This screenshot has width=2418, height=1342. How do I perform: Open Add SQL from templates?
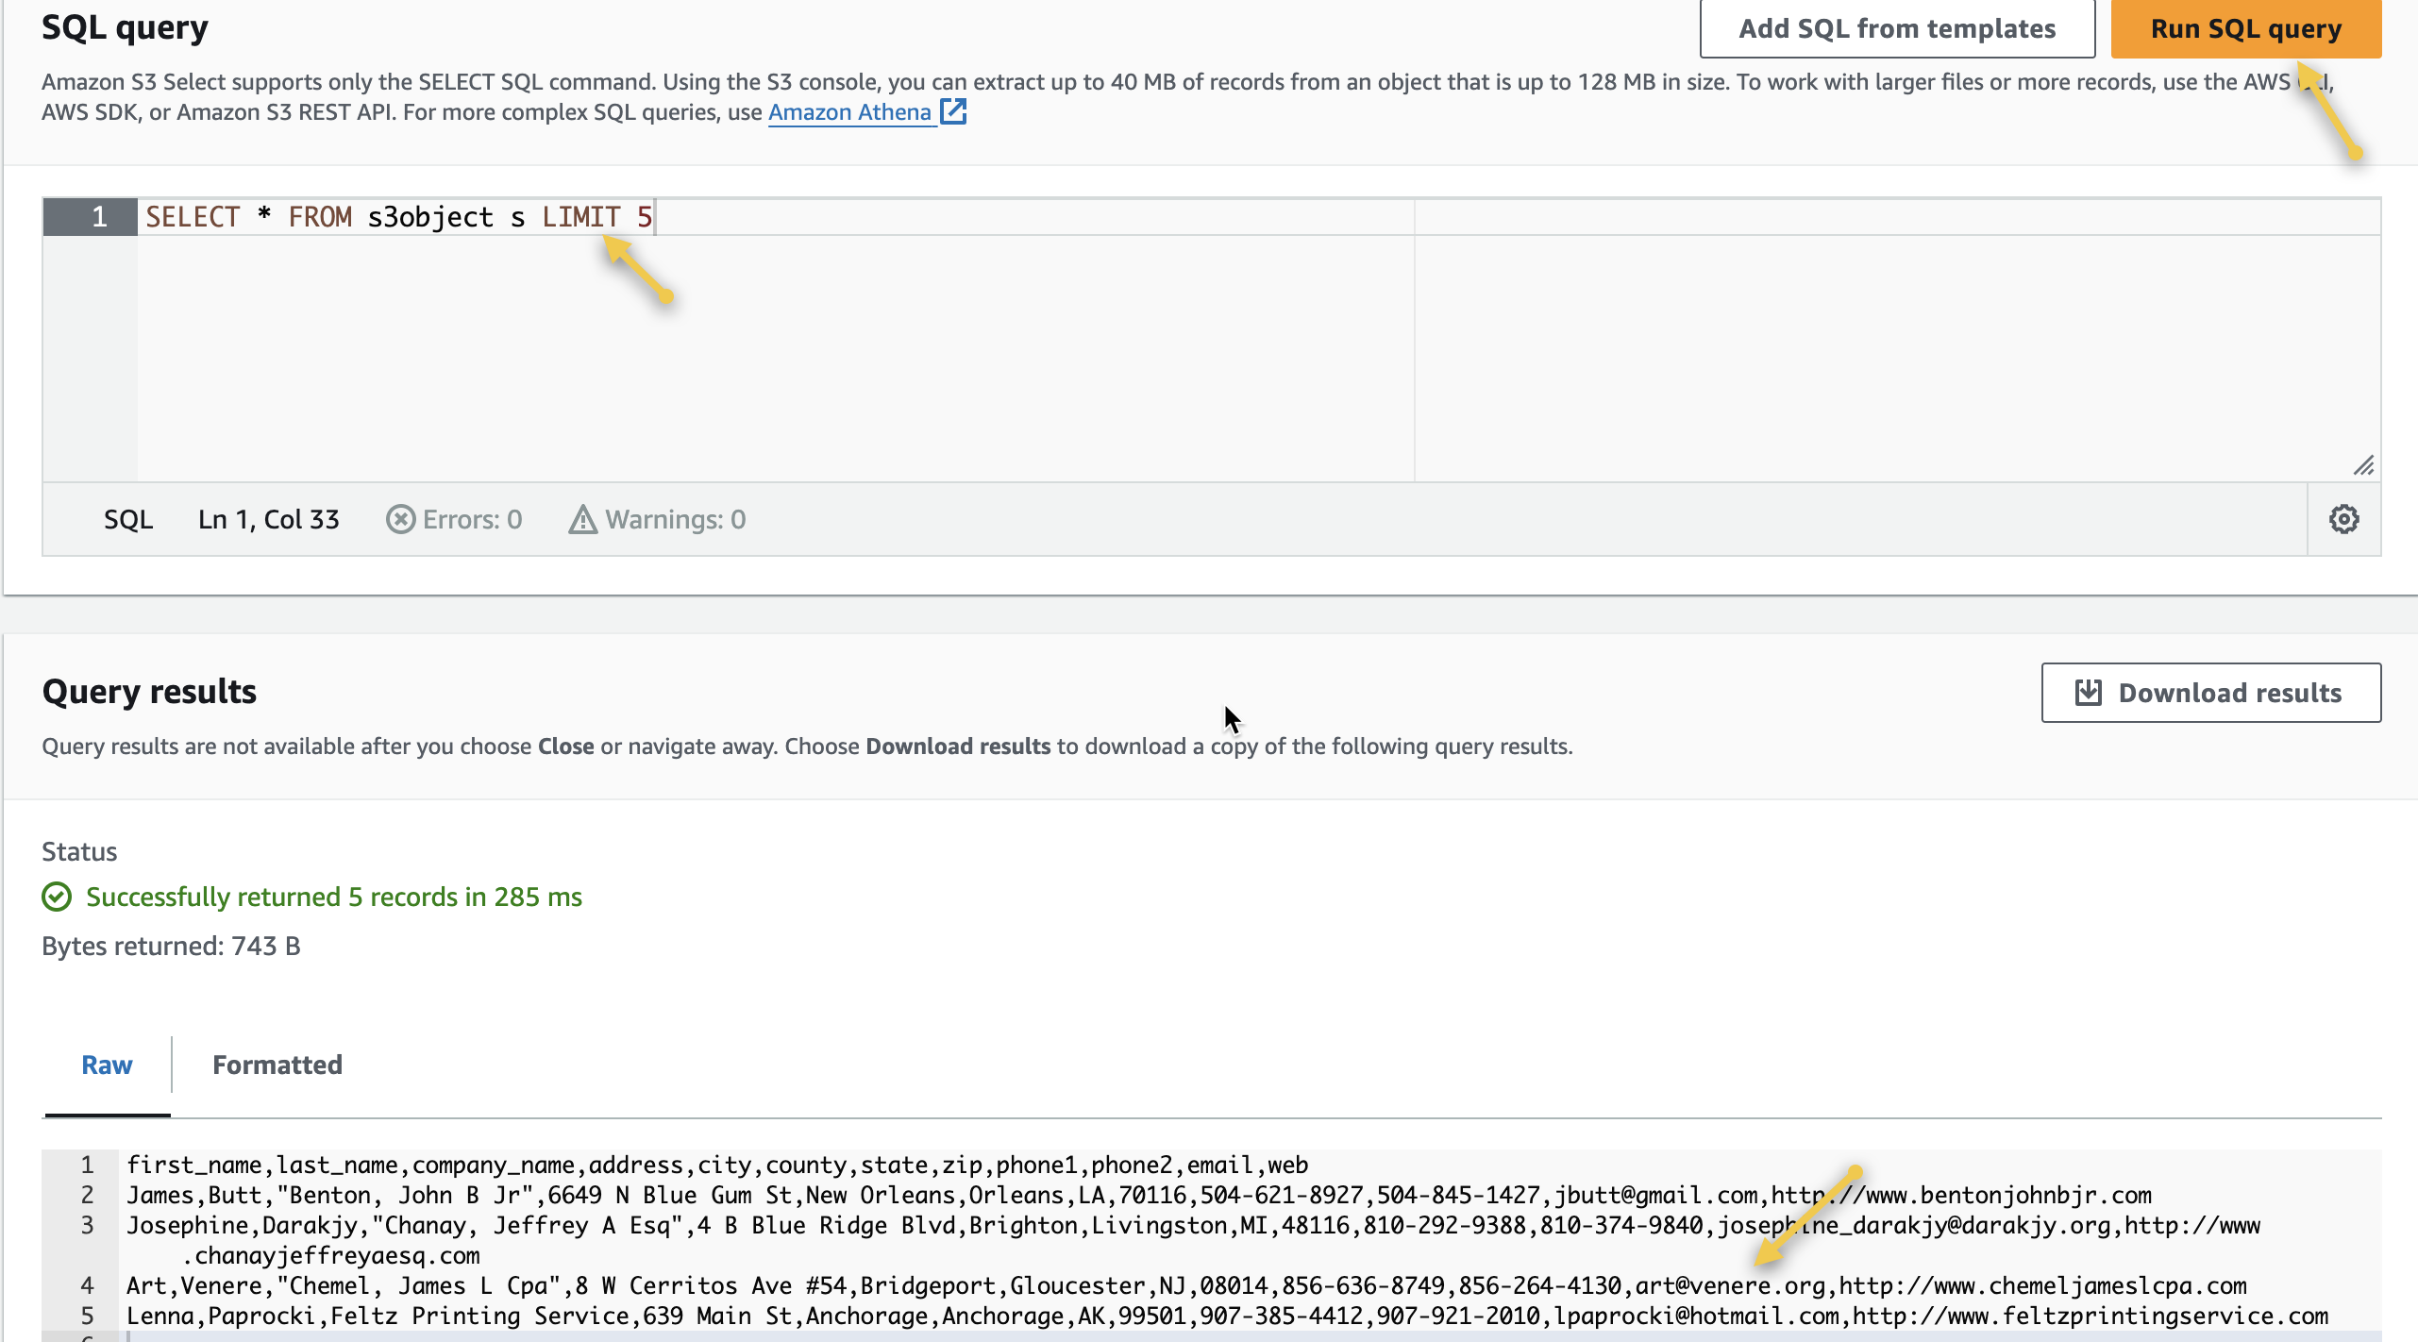click(1897, 28)
